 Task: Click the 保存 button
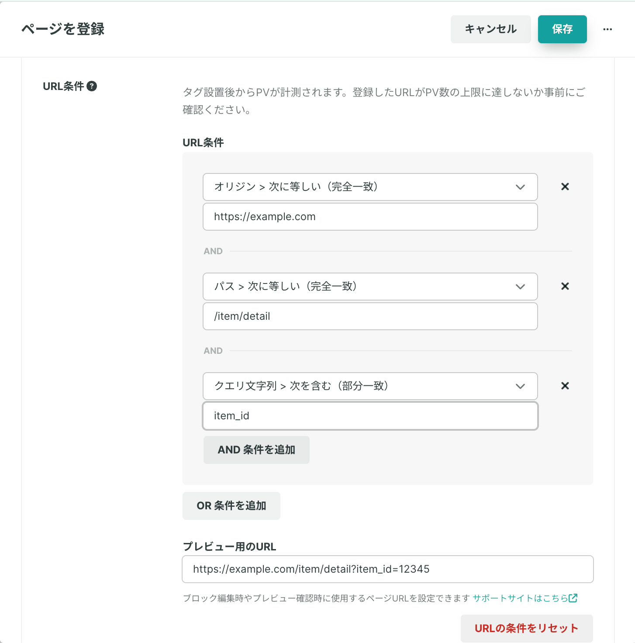(x=562, y=29)
